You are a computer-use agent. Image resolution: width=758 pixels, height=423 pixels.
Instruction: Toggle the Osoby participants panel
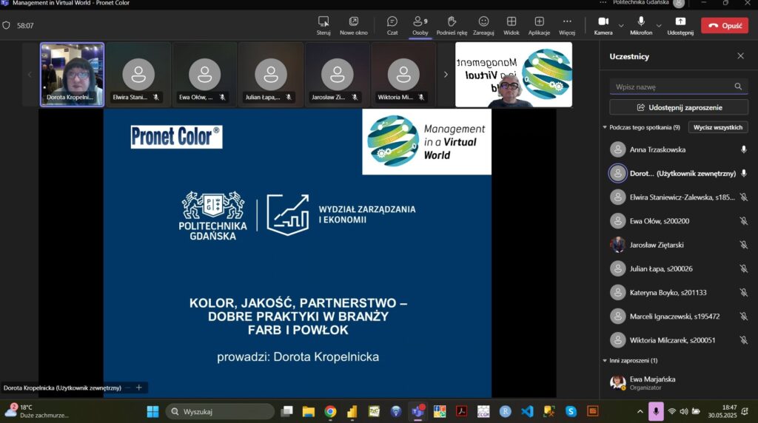pos(420,26)
